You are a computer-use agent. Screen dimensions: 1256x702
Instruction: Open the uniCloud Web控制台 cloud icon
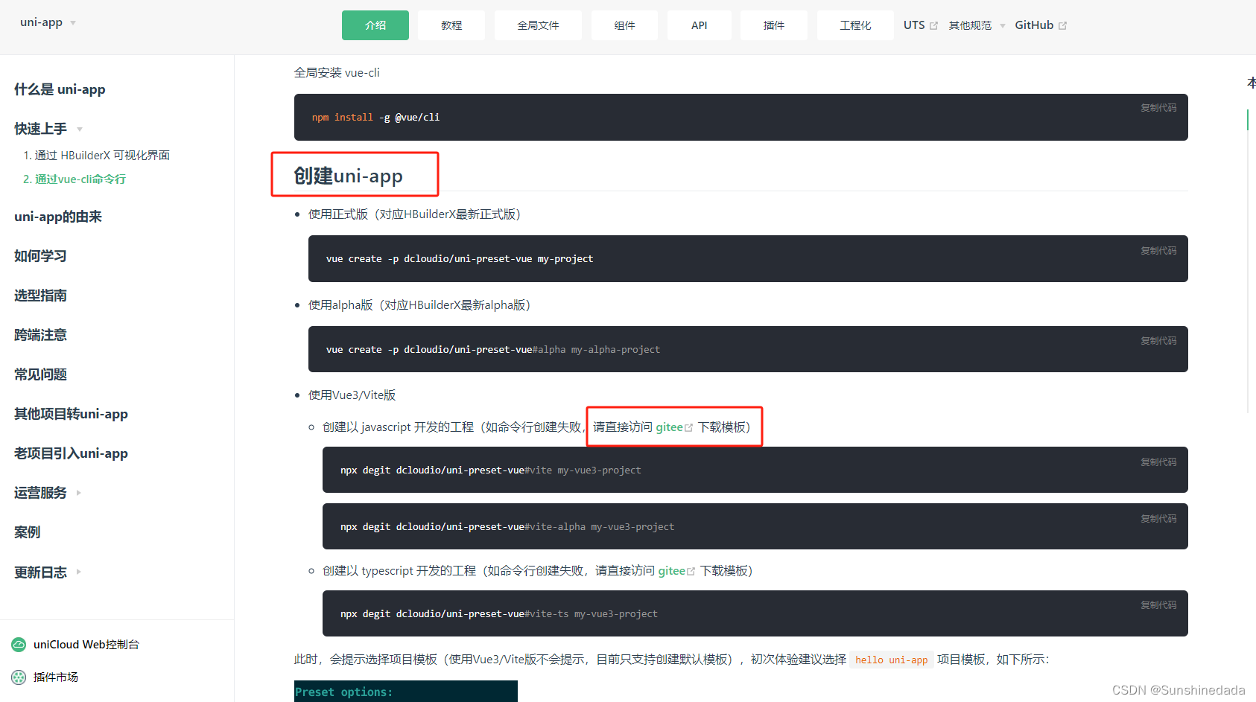[x=19, y=644]
